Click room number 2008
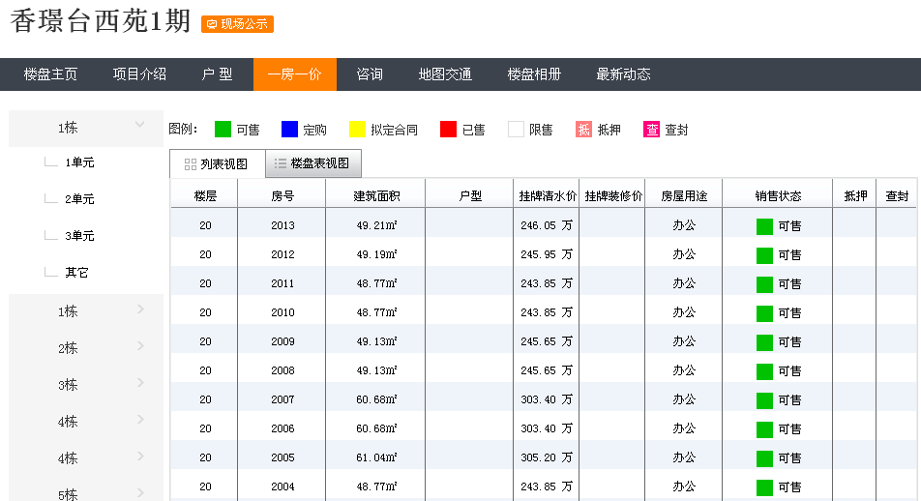921x501 pixels. tap(282, 370)
